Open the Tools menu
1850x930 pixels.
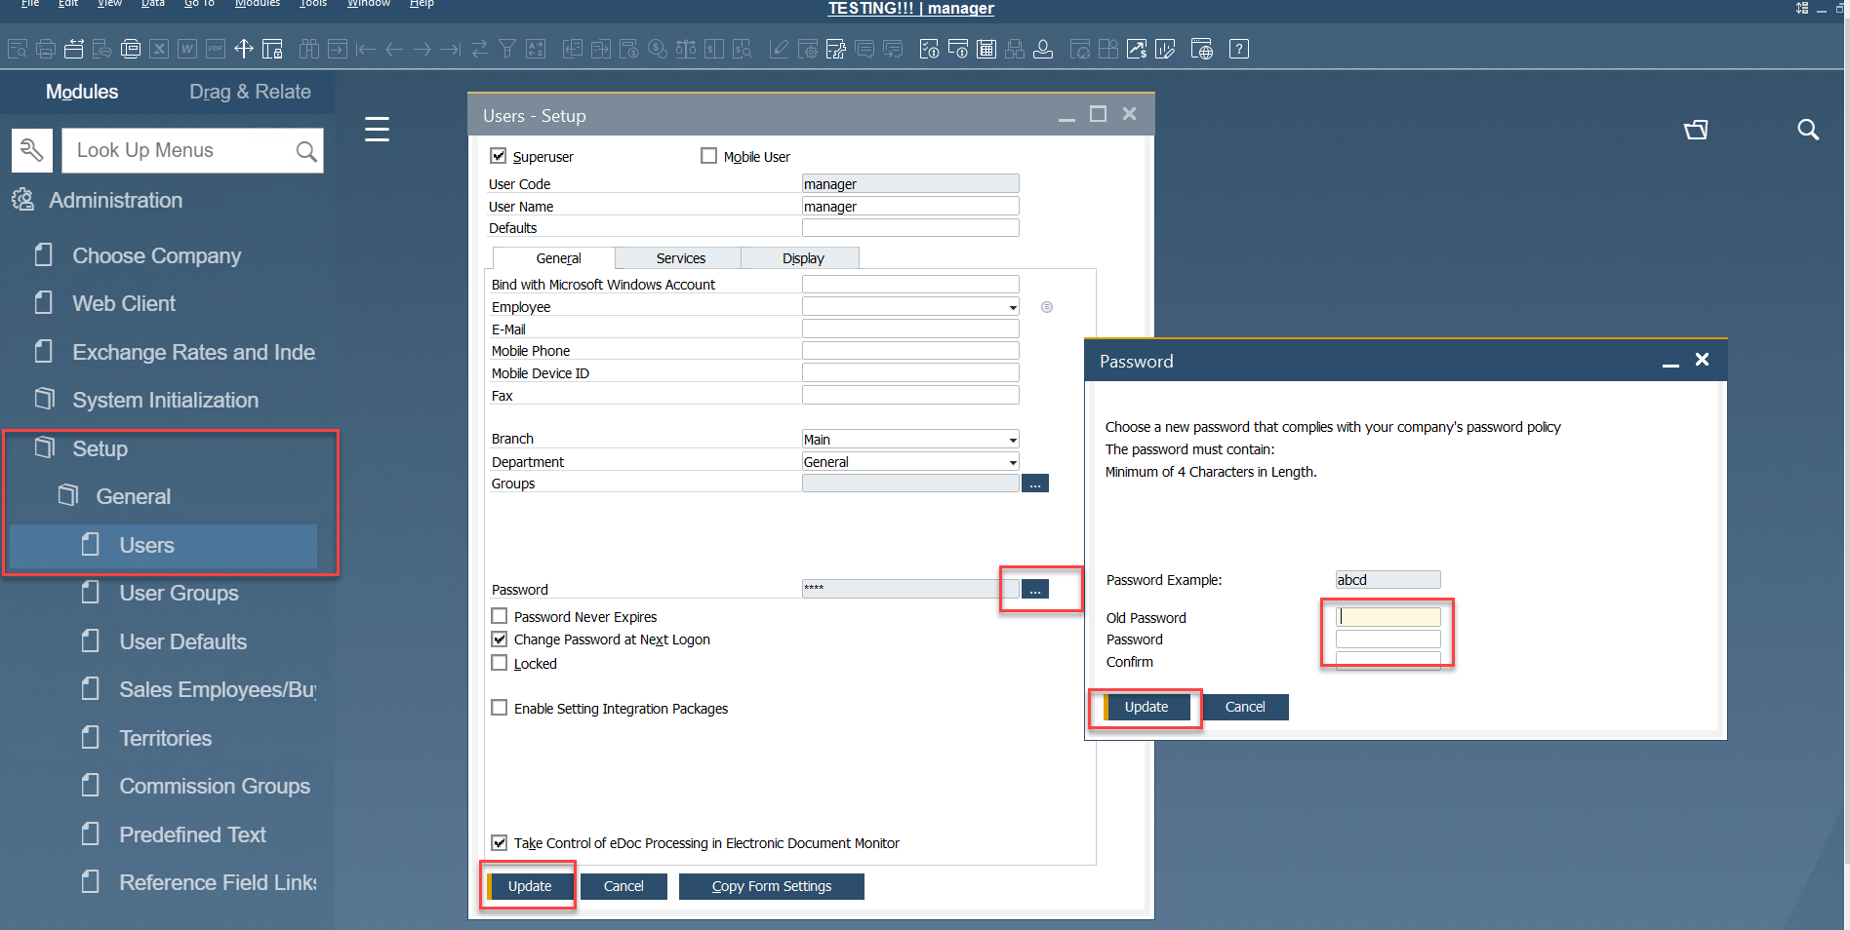pos(312,4)
